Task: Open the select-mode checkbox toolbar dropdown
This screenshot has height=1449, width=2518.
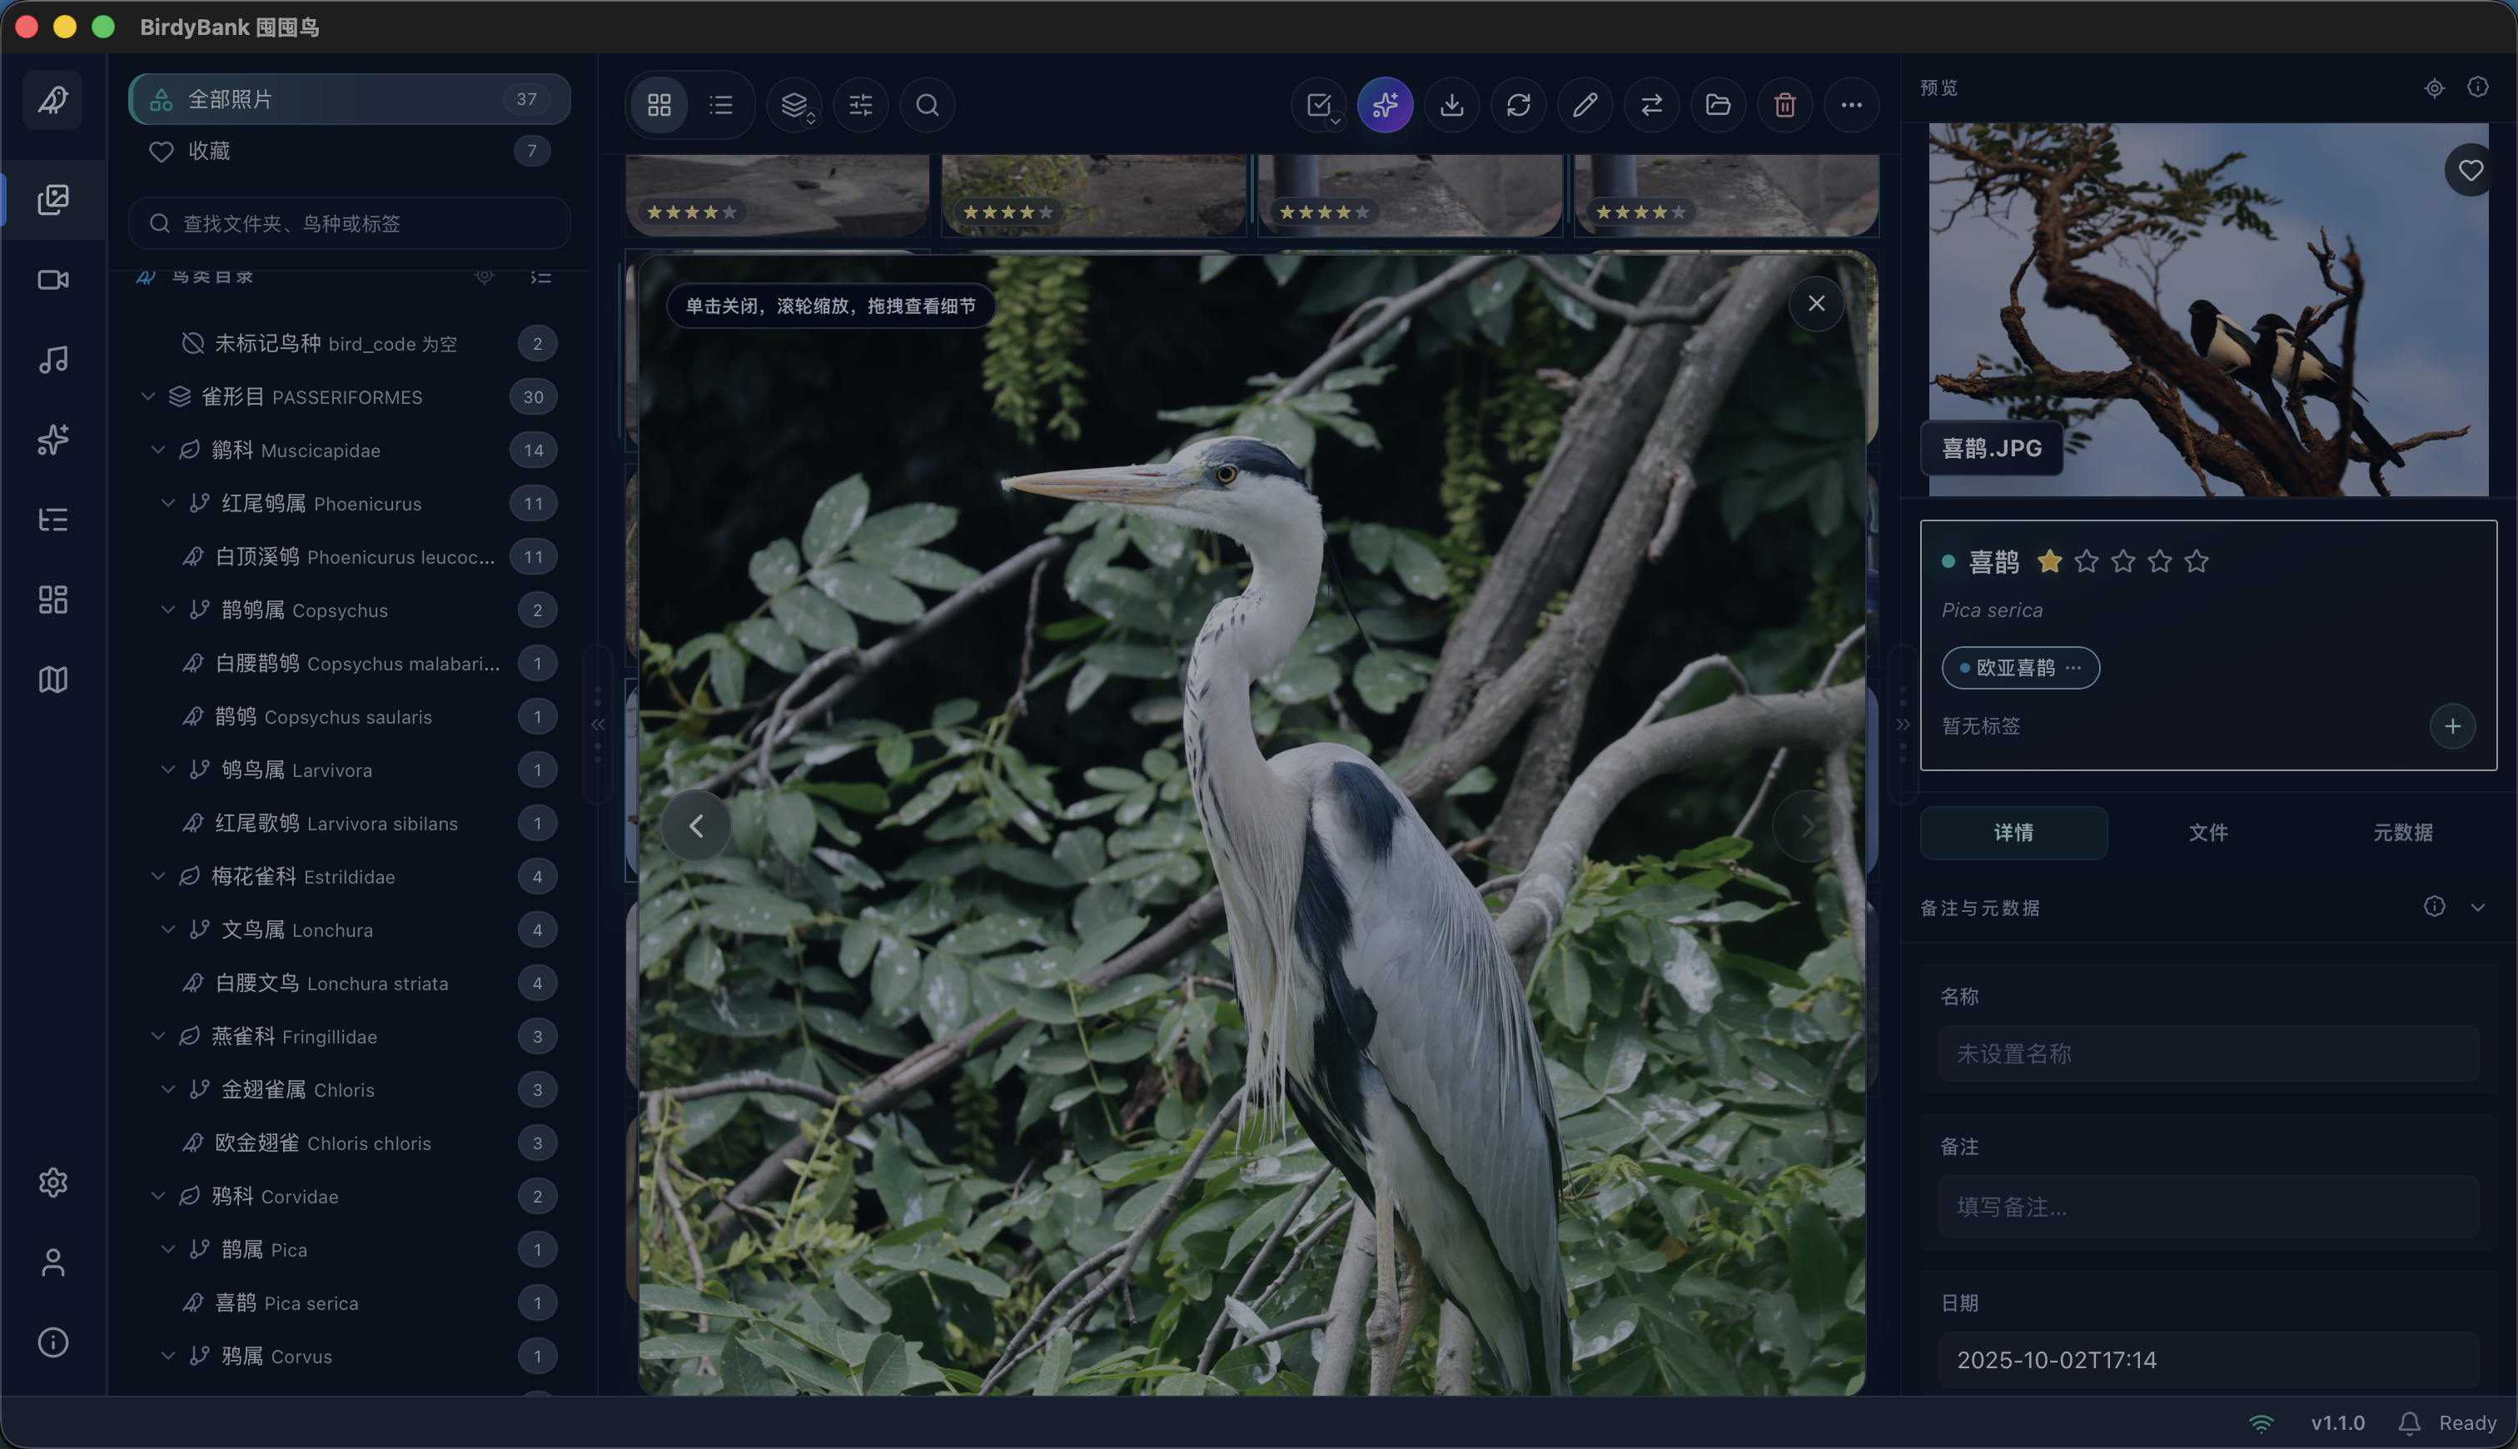Action: click(1319, 104)
